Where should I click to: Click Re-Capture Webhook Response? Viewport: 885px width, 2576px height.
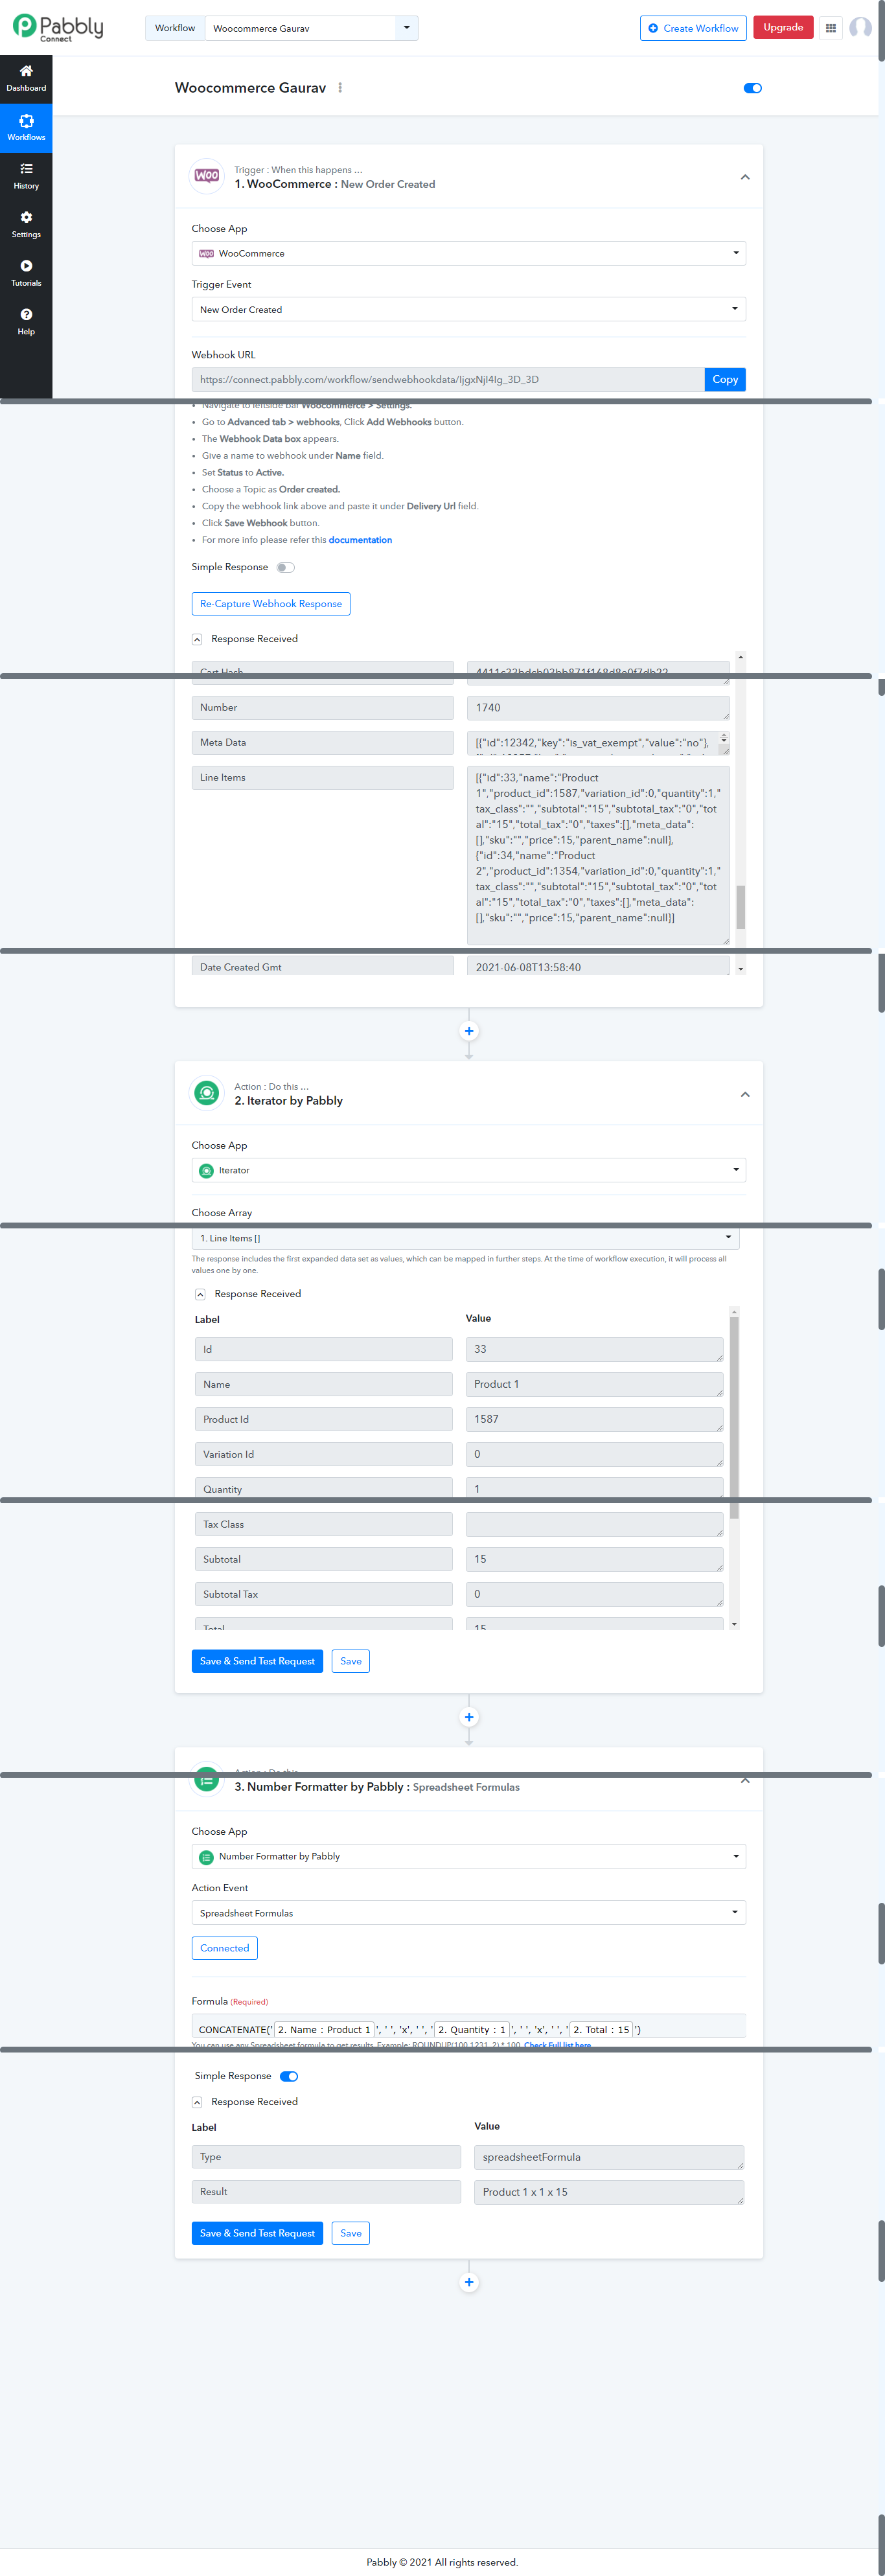(271, 603)
